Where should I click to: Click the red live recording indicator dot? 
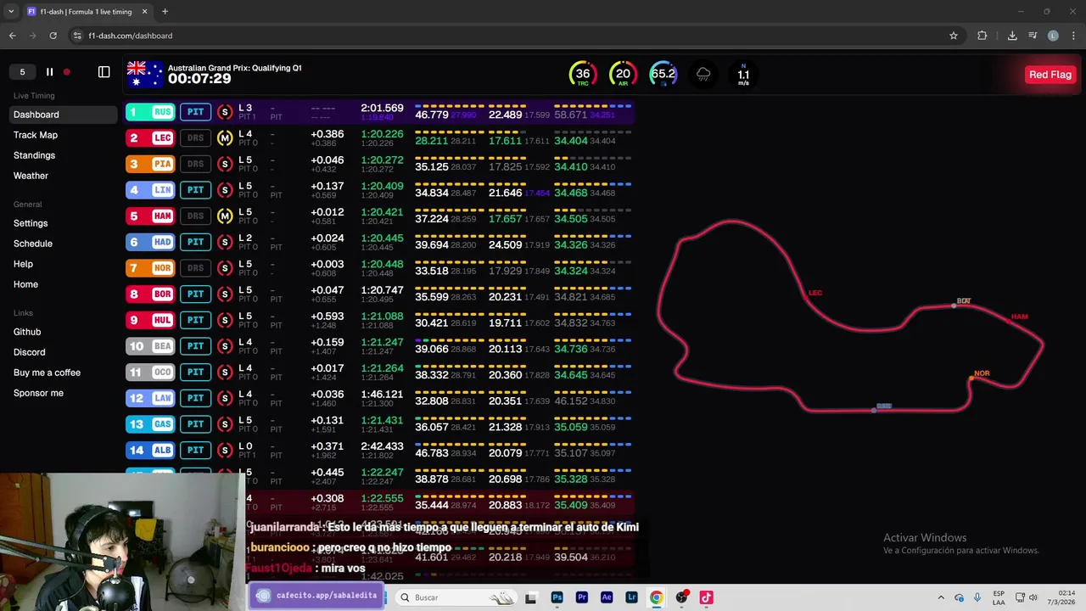click(66, 72)
